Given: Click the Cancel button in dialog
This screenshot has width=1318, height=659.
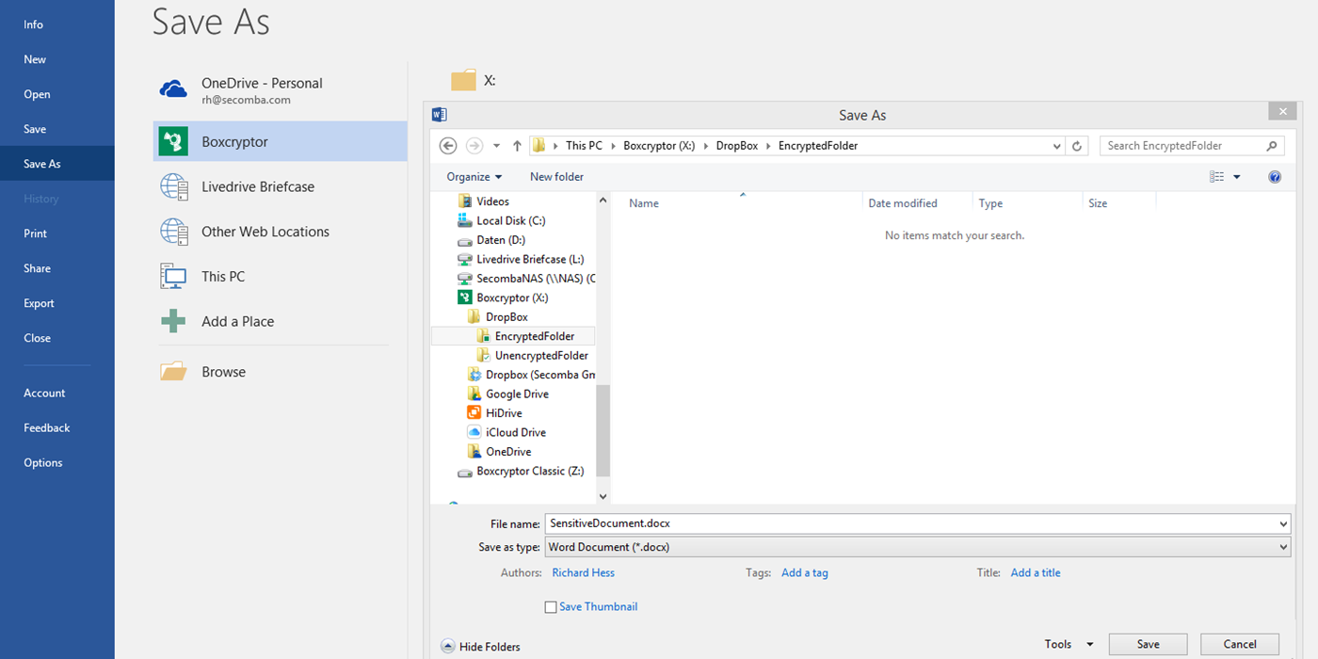Looking at the screenshot, I should [1240, 645].
